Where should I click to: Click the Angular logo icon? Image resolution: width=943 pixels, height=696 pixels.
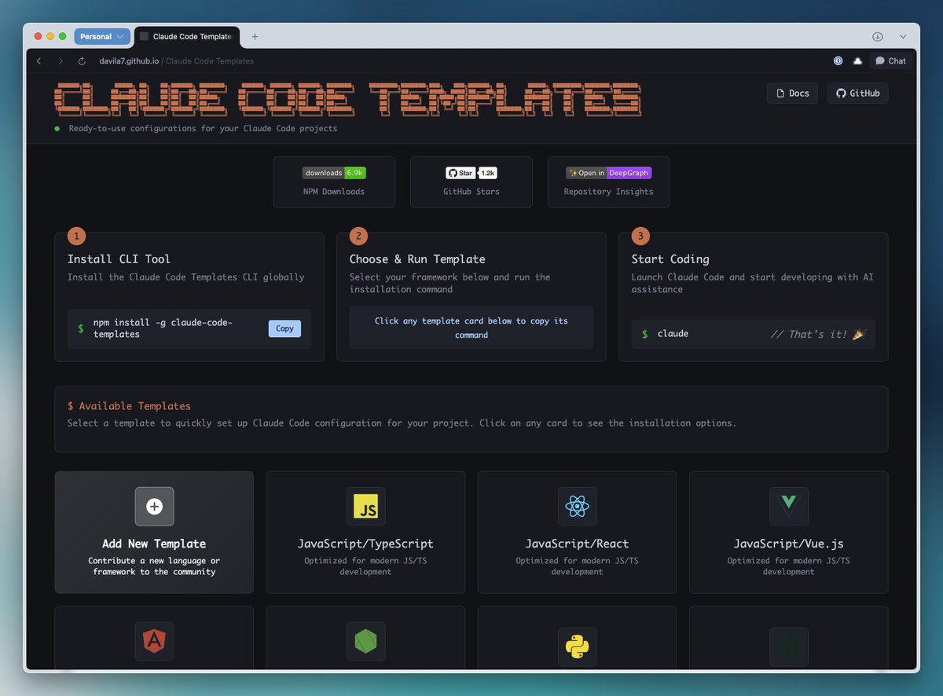coord(154,641)
